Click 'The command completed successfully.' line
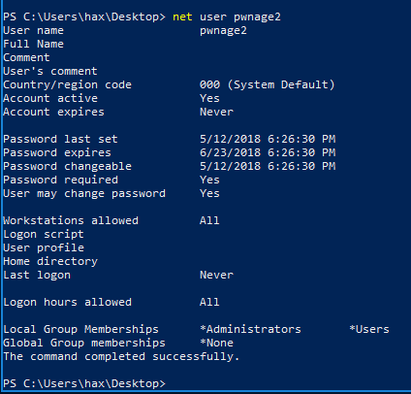 (121, 356)
